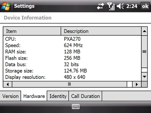
Task: Select the CPU: row label
Action: [x=11, y=39]
